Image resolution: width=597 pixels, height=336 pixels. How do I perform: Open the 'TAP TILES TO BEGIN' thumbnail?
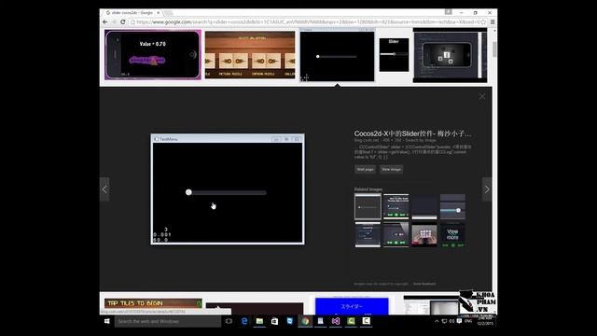tap(153, 303)
